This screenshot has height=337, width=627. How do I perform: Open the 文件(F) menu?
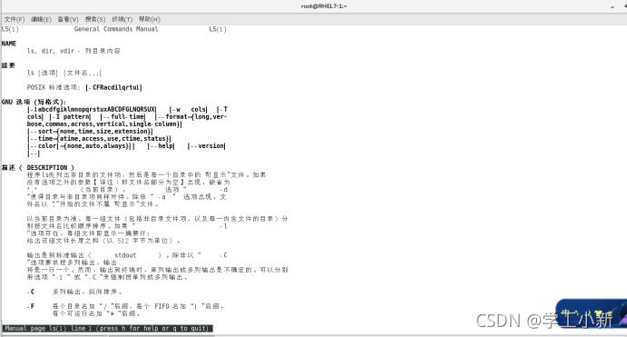tap(15, 19)
